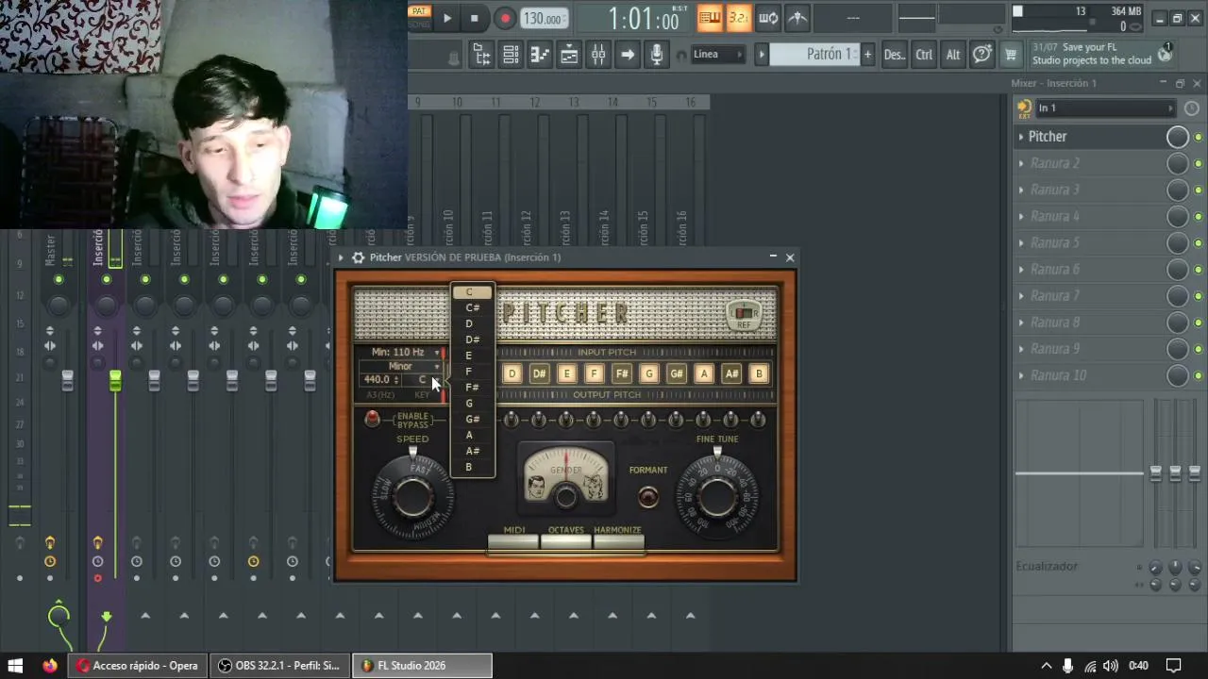Click the Ctrl toolbar button

pos(924,55)
